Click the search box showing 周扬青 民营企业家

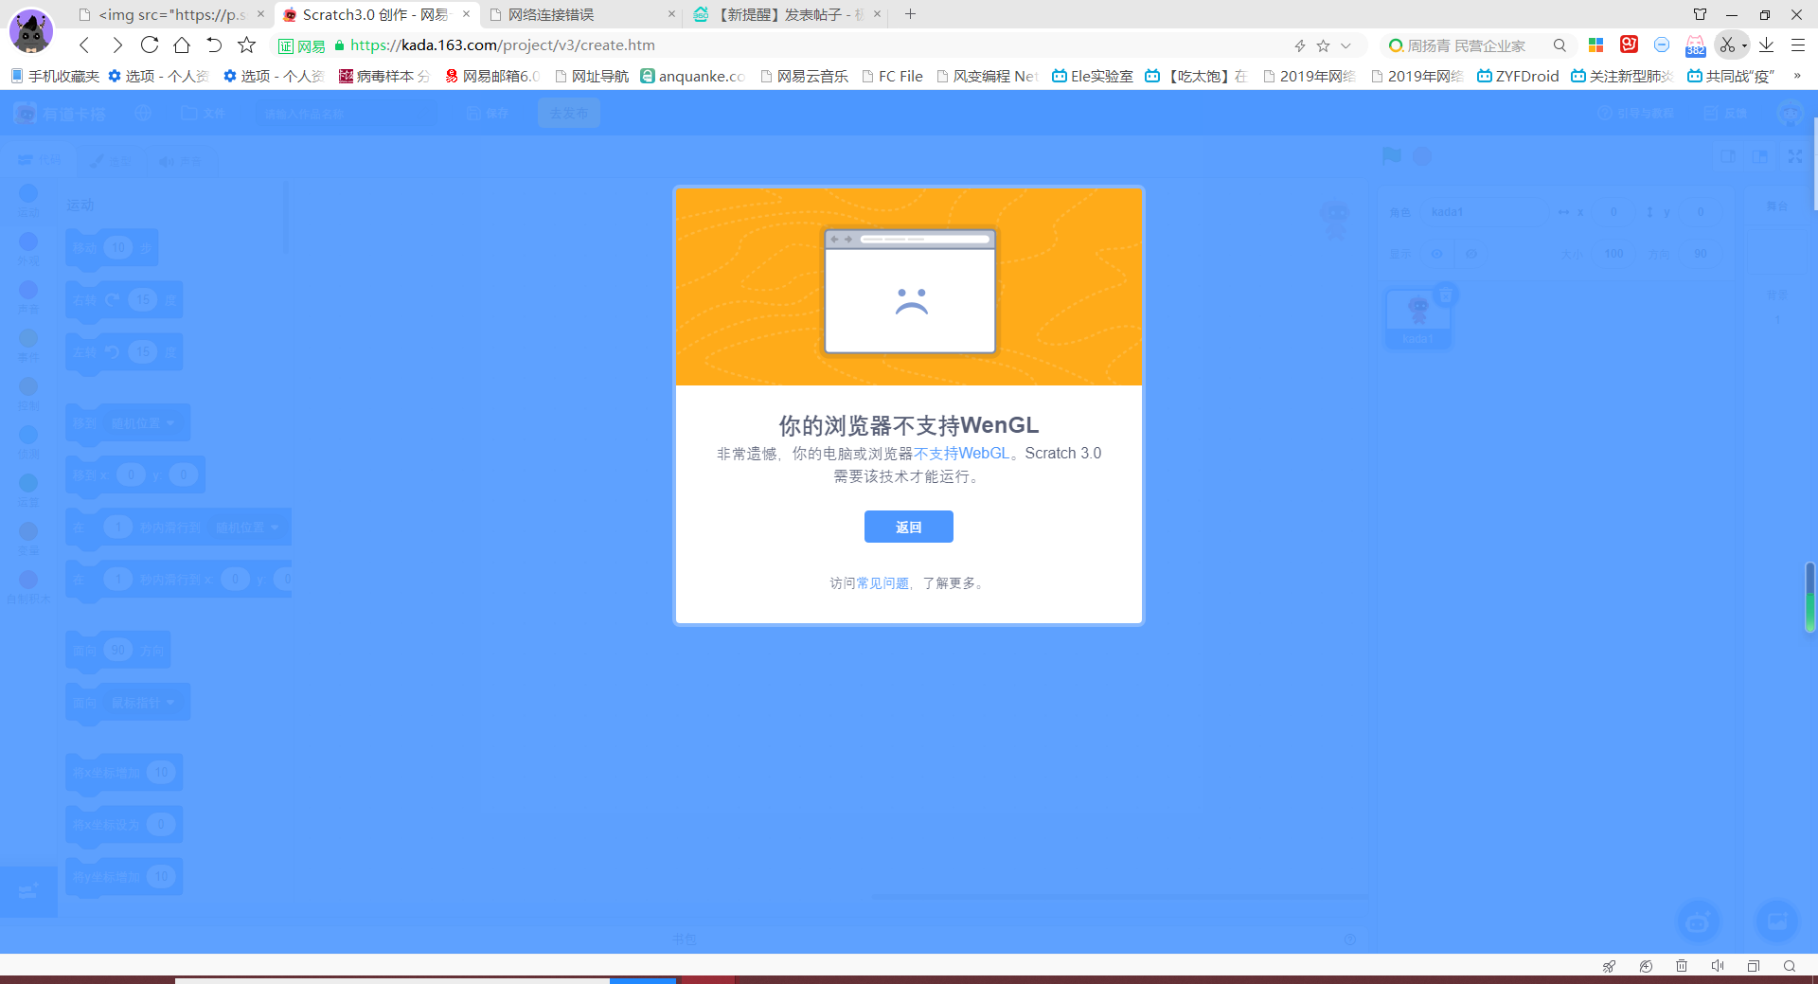(1466, 45)
